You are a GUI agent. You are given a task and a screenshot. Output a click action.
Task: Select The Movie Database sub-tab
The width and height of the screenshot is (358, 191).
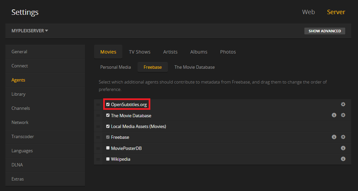[x=194, y=67]
